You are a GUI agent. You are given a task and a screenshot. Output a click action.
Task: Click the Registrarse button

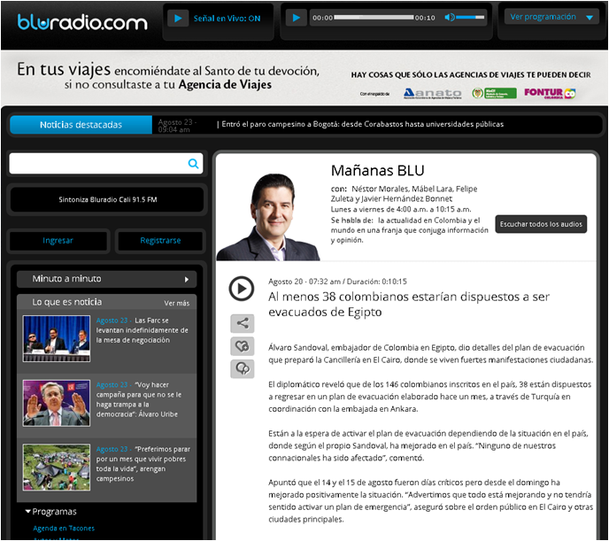160,241
